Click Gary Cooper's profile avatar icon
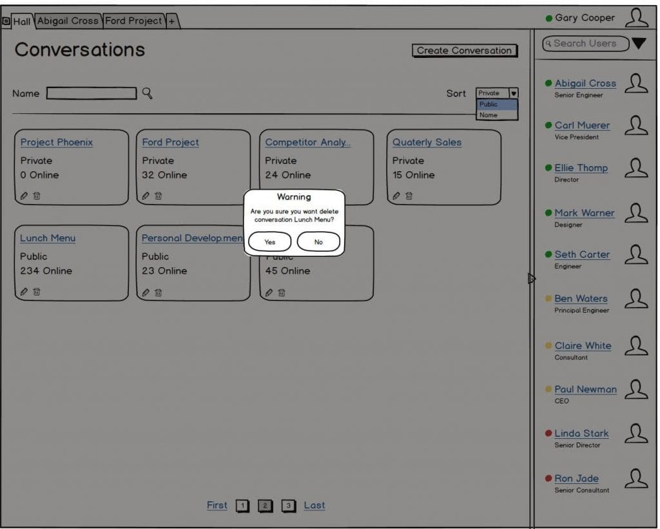Screen dimensions: 660x529 click(x=636, y=18)
